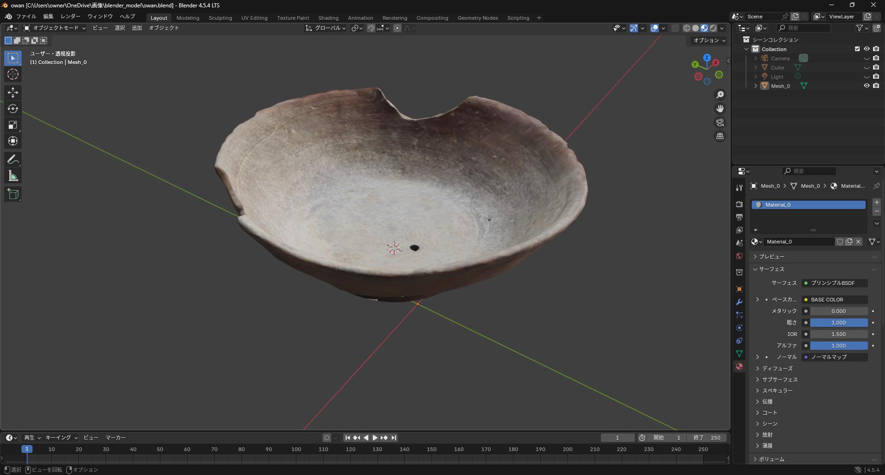Toggle snapping magnet in header
The height and width of the screenshot is (475, 885).
pos(371,28)
